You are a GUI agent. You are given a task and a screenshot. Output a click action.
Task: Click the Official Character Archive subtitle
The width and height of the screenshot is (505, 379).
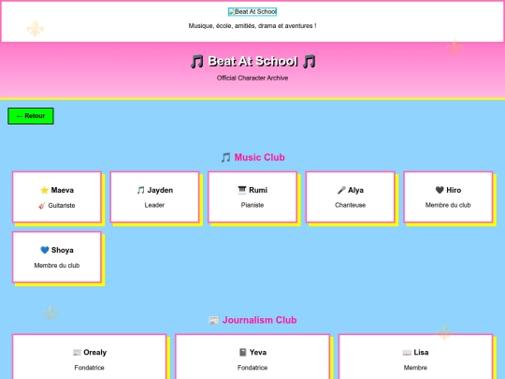click(x=252, y=78)
